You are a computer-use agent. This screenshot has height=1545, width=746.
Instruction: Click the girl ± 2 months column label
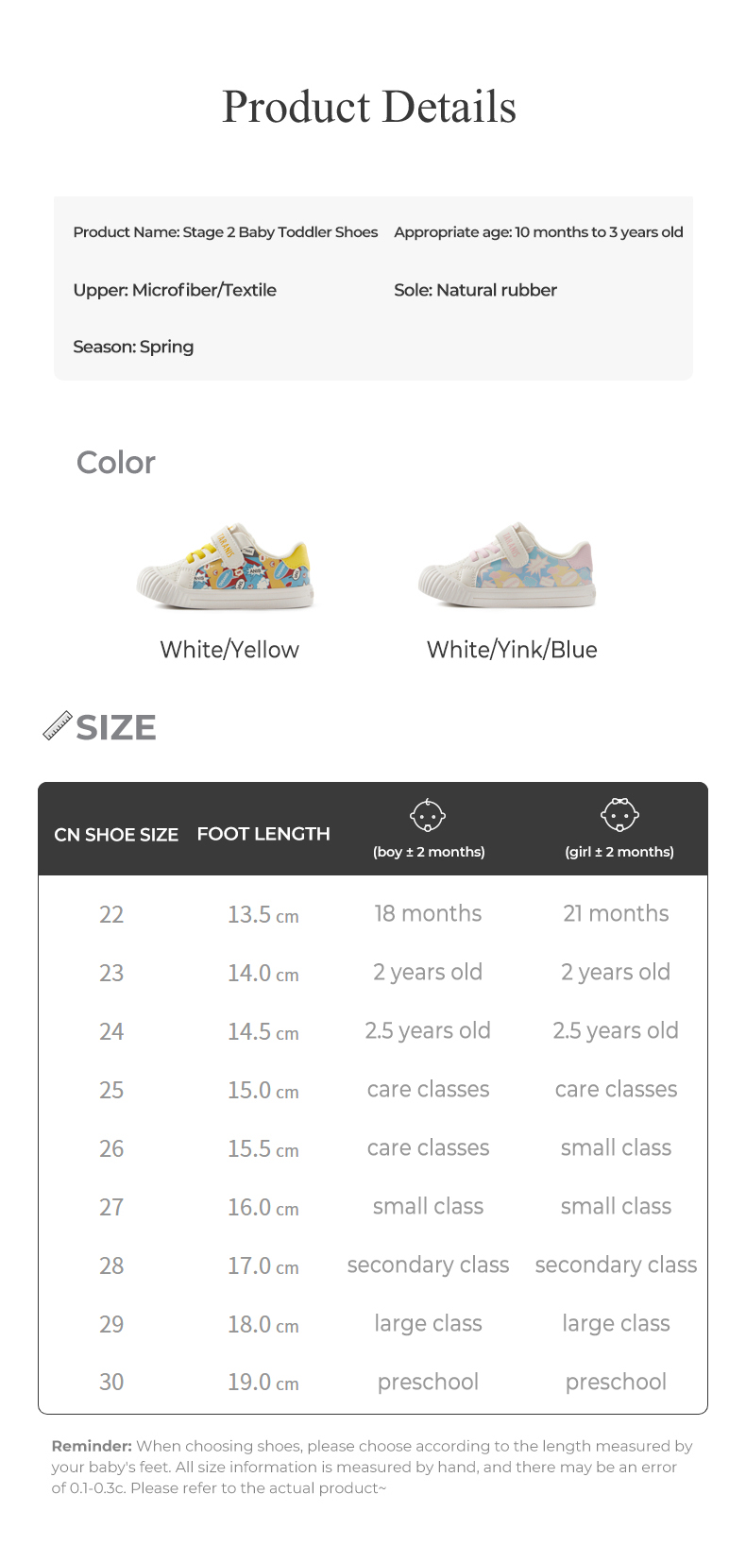(619, 852)
